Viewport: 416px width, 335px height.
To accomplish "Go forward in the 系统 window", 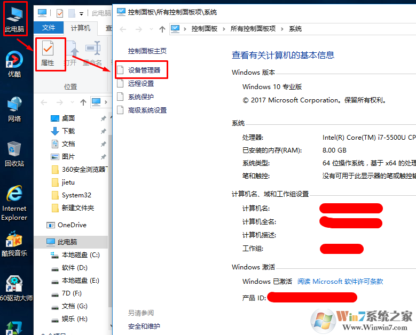I will coord(139,29).
